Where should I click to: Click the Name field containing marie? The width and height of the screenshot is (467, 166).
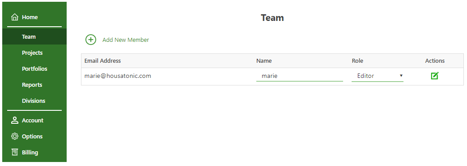[x=300, y=76]
